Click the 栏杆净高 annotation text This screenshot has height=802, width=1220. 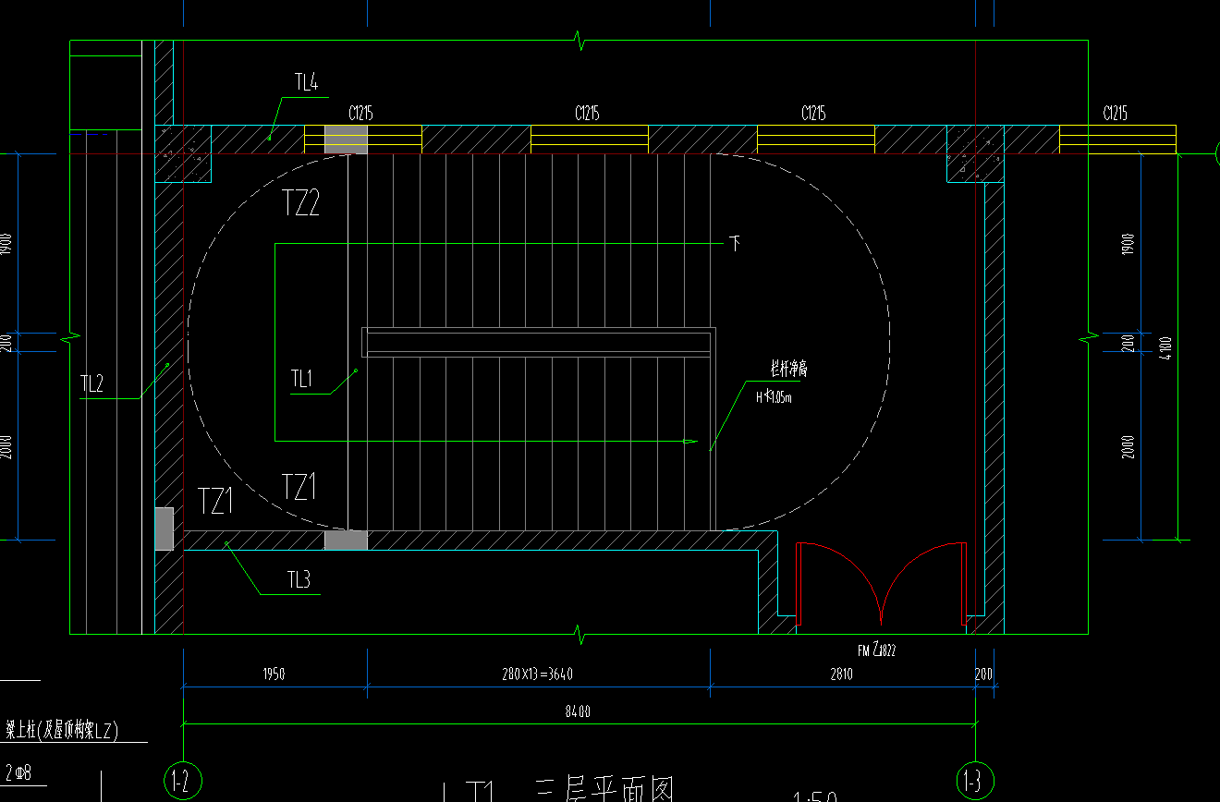[790, 370]
